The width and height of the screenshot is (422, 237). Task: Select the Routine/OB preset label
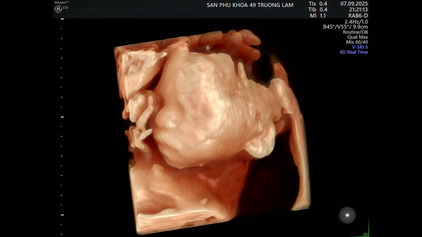click(x=355, y=32)
